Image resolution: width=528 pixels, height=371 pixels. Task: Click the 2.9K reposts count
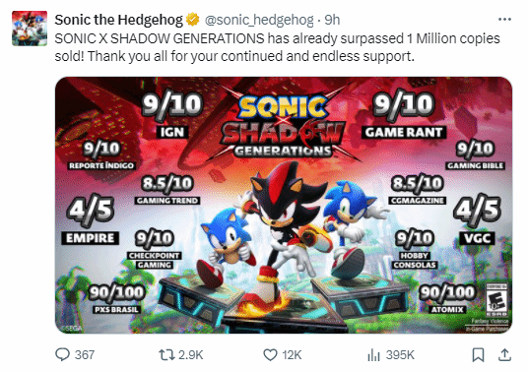pos(190,355)
